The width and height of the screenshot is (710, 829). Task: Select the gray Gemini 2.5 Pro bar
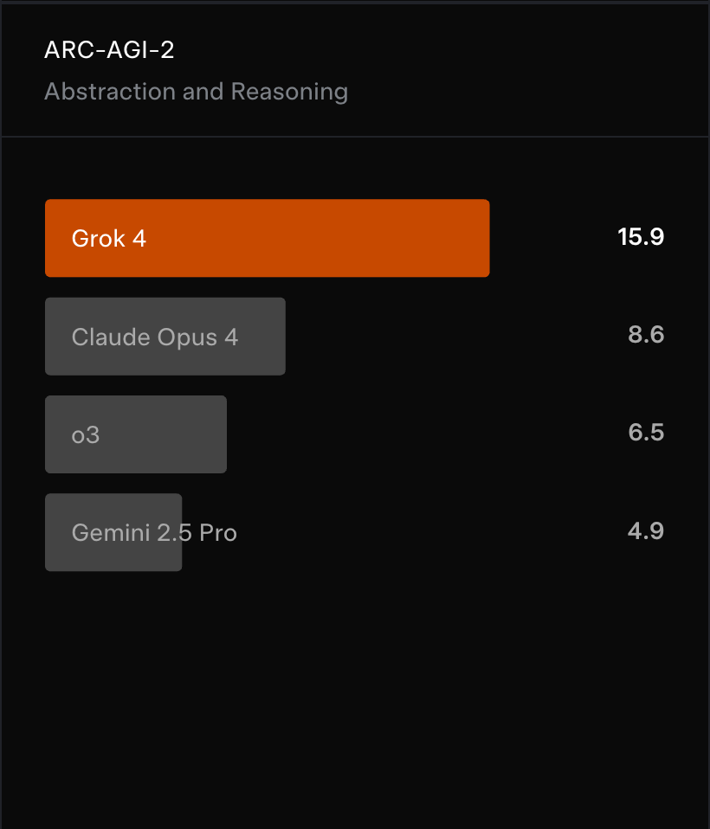click(113, 532)
